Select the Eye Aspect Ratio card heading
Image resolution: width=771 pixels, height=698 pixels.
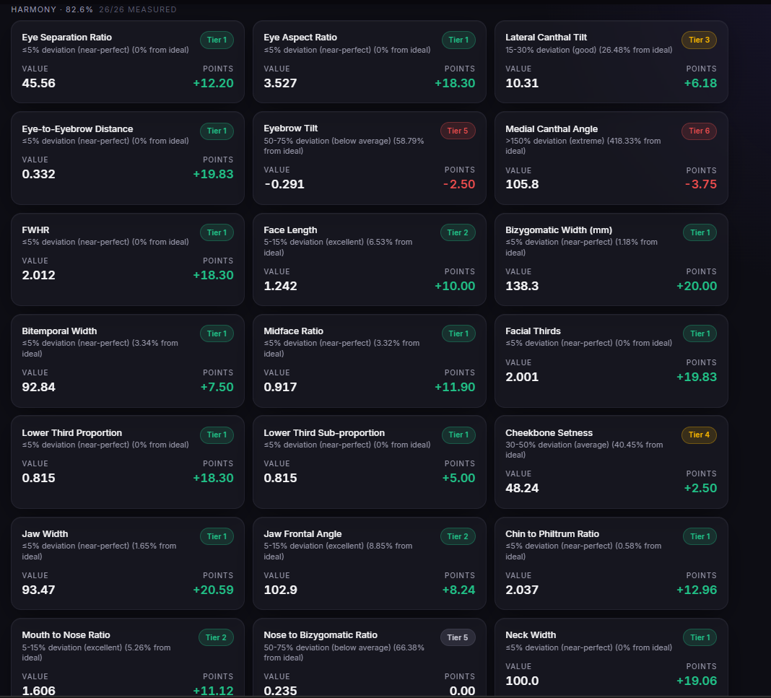[300, 38]
